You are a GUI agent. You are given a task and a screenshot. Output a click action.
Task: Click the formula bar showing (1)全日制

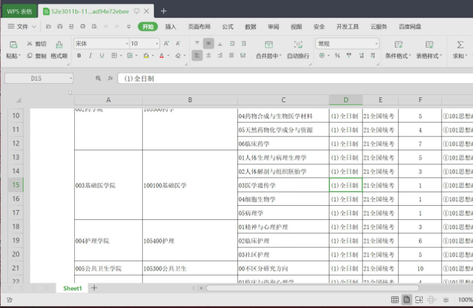point(295,78)
